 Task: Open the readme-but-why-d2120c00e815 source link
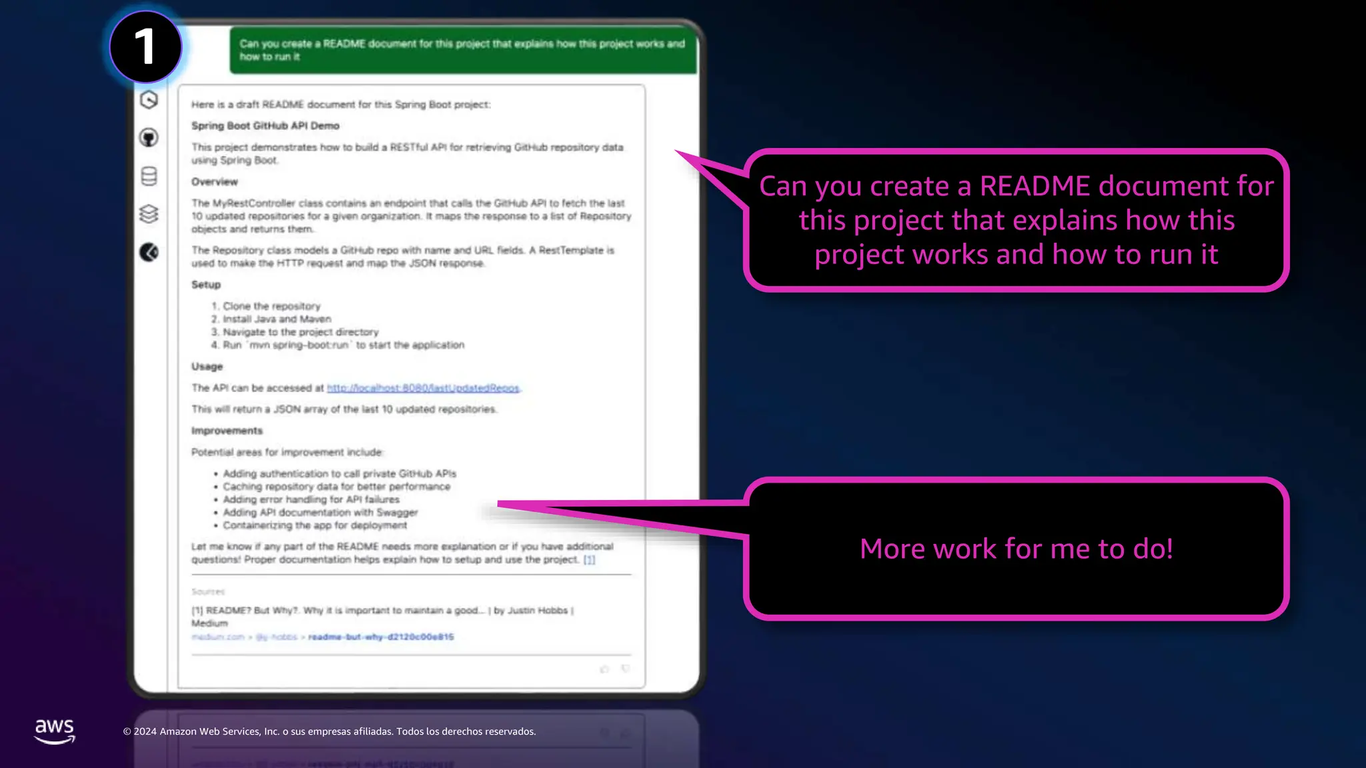(x=381, y=637)
